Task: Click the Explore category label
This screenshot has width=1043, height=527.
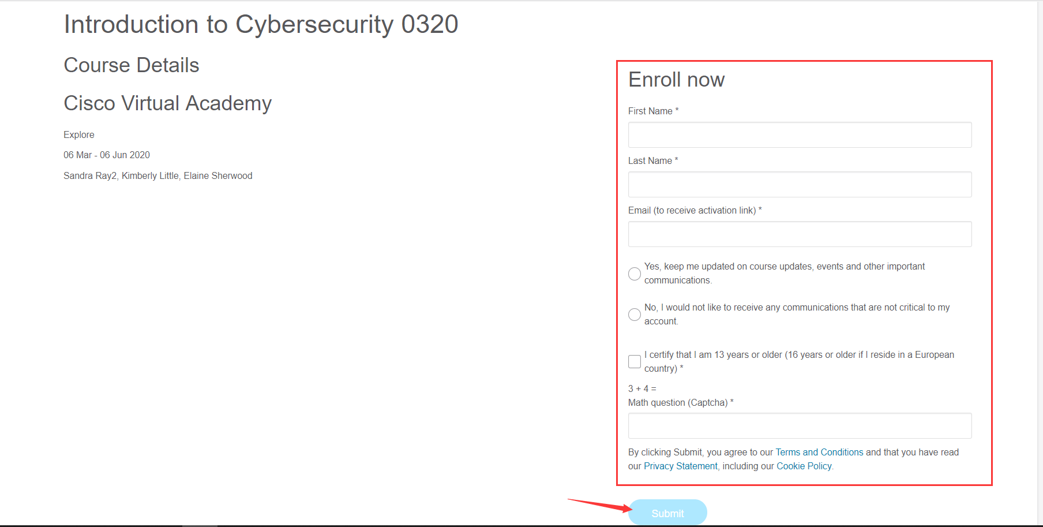Action: point(78,134)
